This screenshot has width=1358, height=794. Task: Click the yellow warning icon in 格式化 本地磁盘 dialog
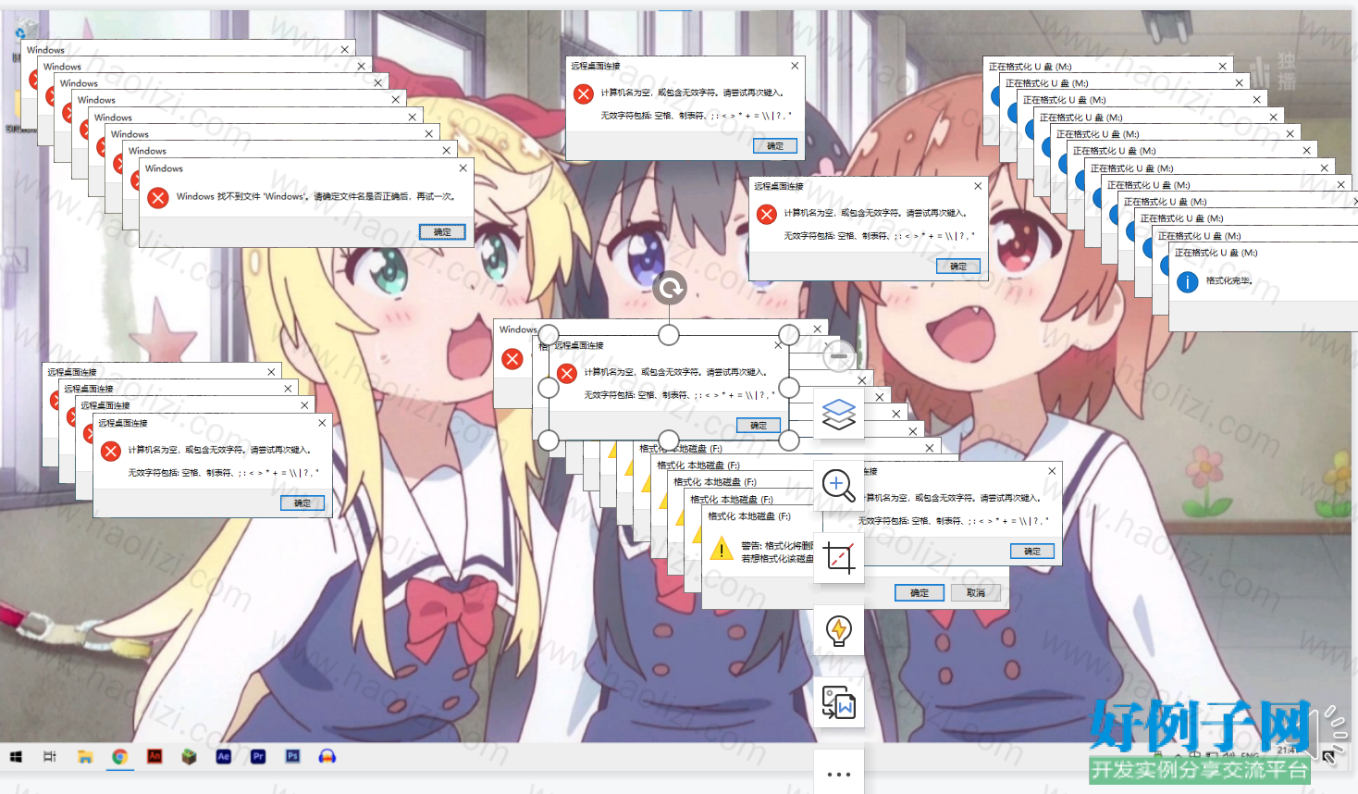[x=721, y=551]
